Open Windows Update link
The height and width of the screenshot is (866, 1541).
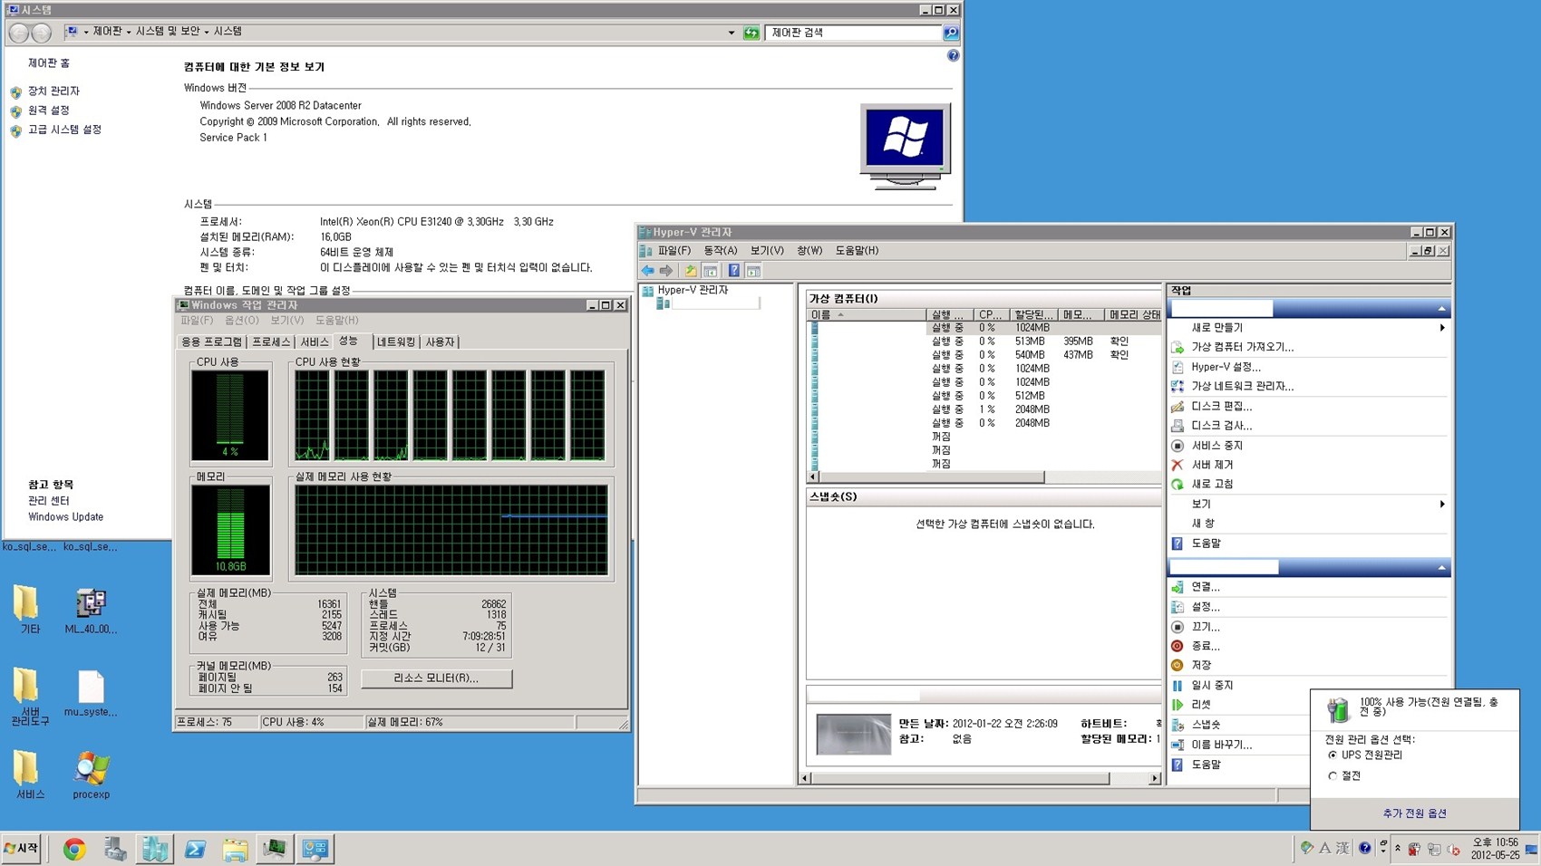point(65,517)
